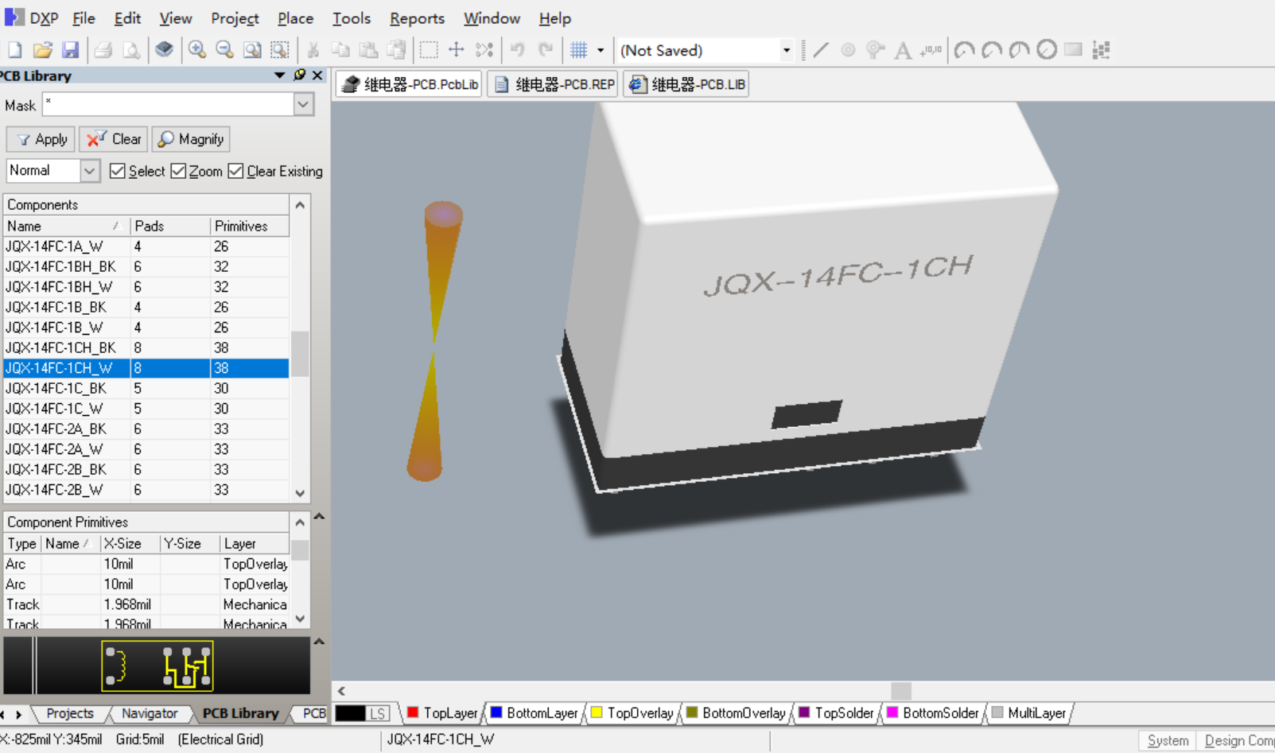
Task: Select the Paste Array tool
Action: tap(1102, 50)
